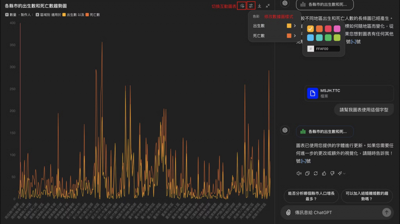Download the chart image

click(259, 5)
